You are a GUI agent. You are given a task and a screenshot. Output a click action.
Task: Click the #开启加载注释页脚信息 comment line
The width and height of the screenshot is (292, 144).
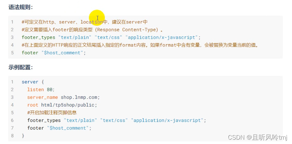click(52, 113)
